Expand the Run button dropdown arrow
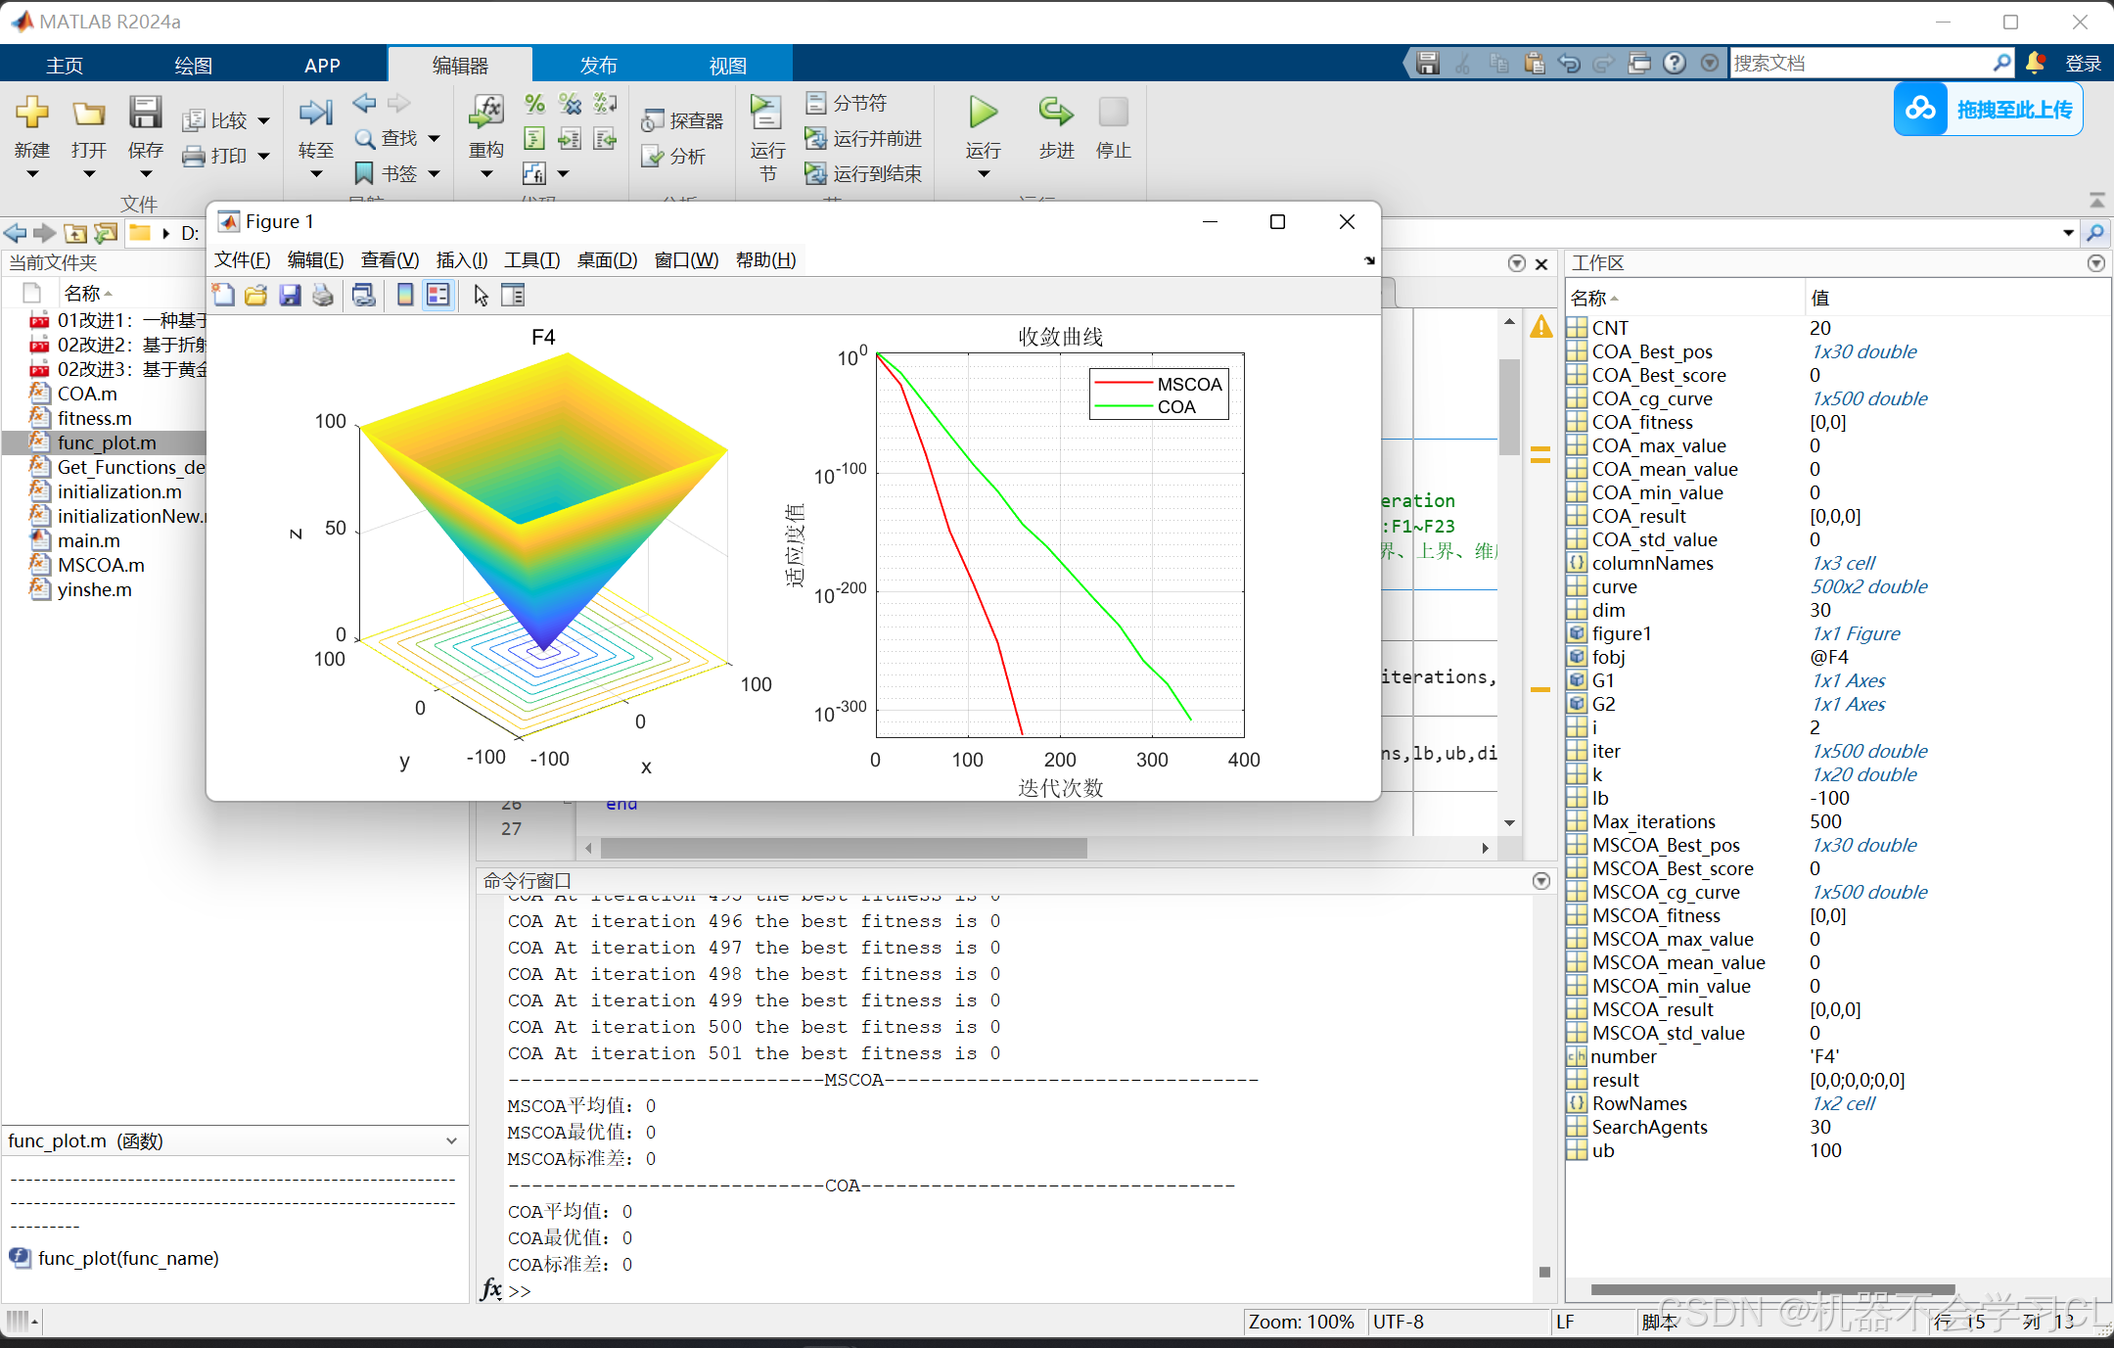The width and height of the screenshot is (2114, 1348). tap(984, 174)
